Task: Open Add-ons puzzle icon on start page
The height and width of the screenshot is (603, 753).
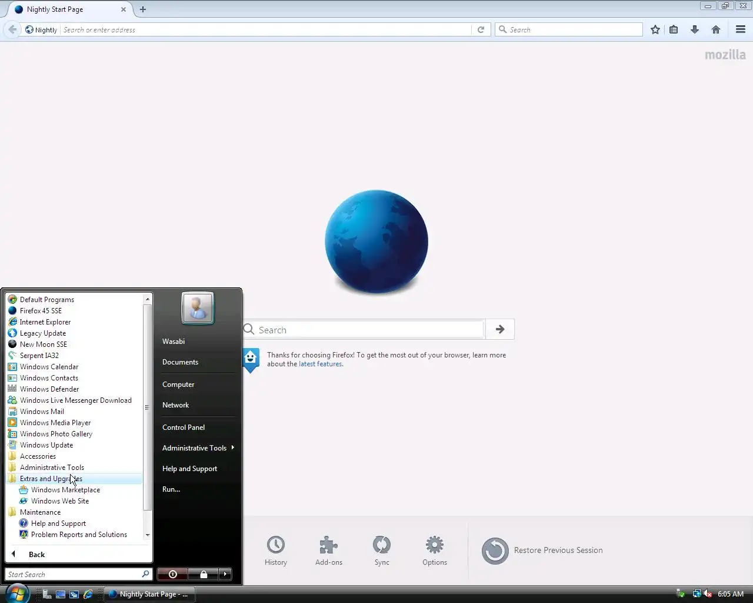Action: (328, 551)
